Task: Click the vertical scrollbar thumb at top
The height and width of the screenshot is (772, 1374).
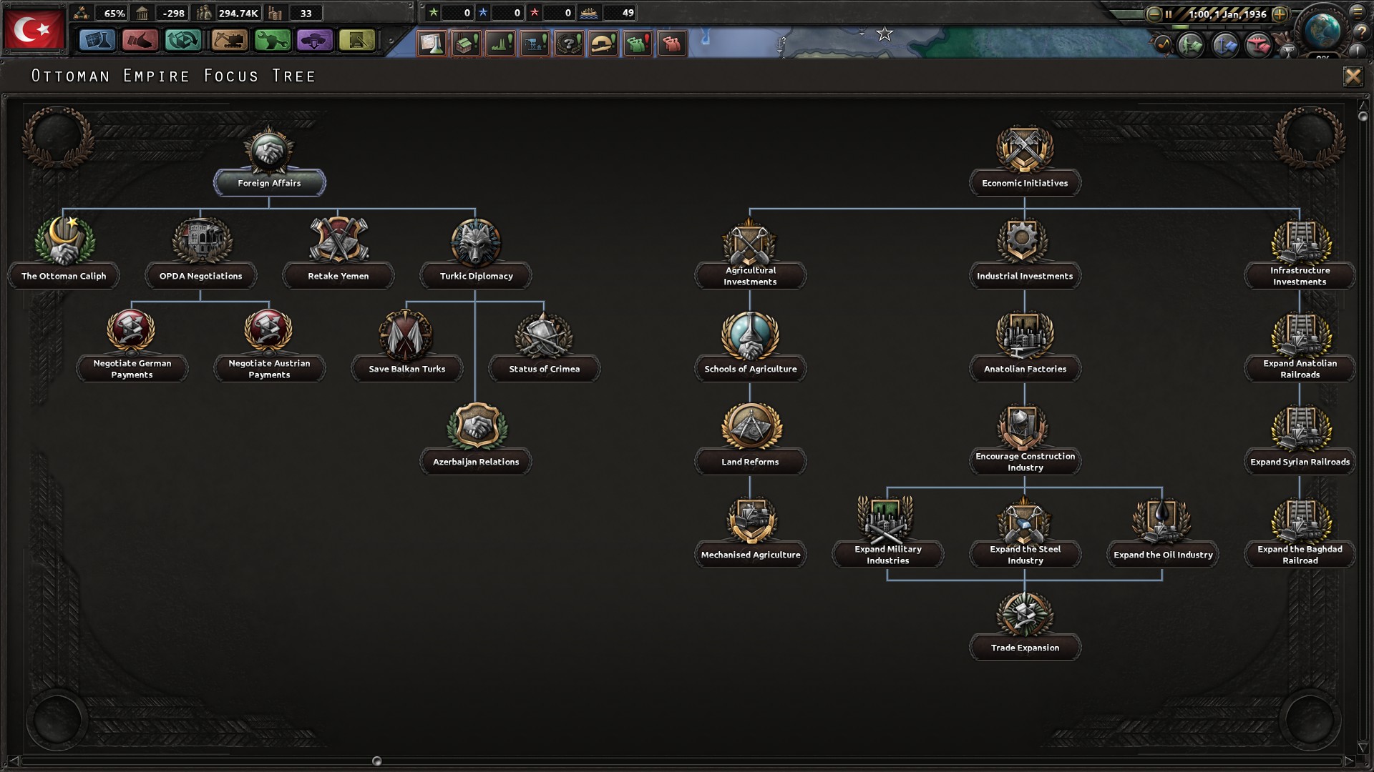Action: pyautogui.click(x=1363, y=116)
